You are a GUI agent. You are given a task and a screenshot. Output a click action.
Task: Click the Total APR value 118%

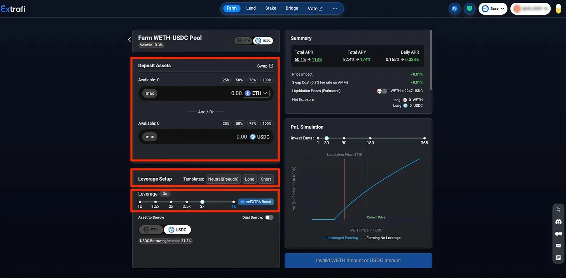point(317,59)
